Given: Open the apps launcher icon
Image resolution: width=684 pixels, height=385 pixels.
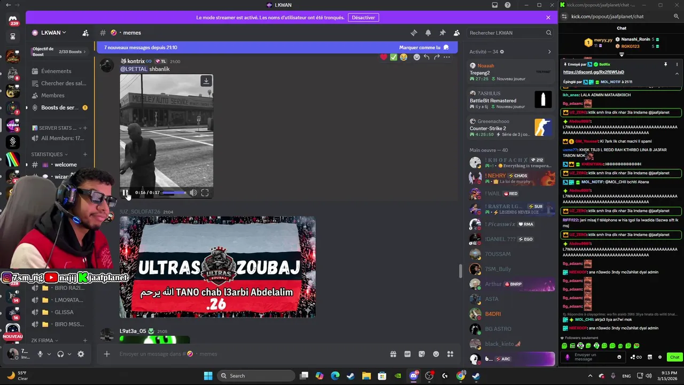Looking at the screenshot, I should (450, 354).
